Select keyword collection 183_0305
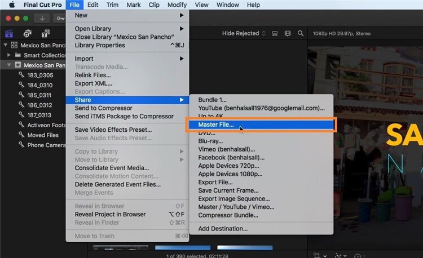The image size is (423, 258). (x=40, y=75)
